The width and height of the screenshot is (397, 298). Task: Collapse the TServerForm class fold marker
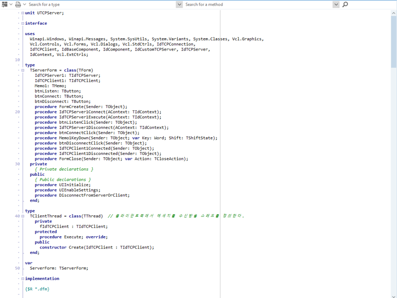click(23, 70)
